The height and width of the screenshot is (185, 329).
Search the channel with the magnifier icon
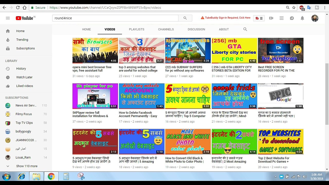245,29
